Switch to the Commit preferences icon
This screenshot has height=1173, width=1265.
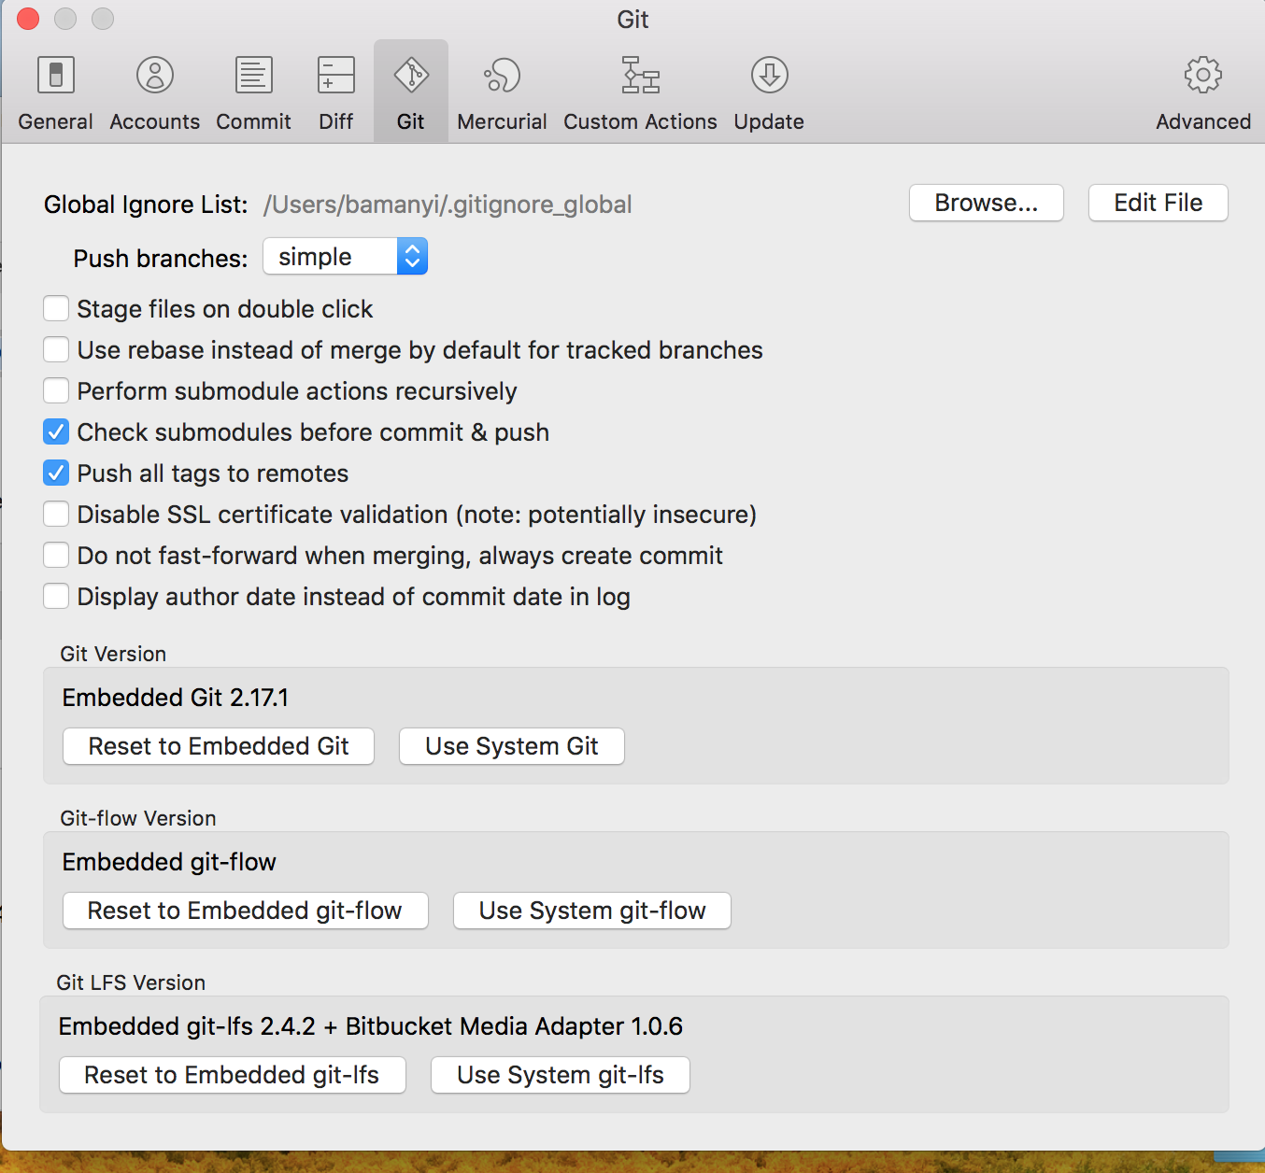[x=253, y=76]
